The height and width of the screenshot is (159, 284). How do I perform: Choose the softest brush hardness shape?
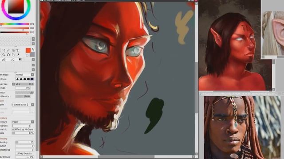[x=17, y=79]
